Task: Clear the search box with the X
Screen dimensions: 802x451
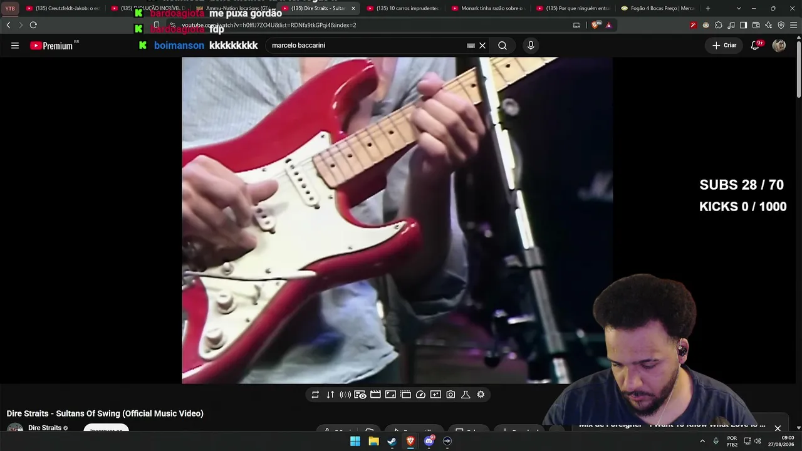Action: pos(482,45)
